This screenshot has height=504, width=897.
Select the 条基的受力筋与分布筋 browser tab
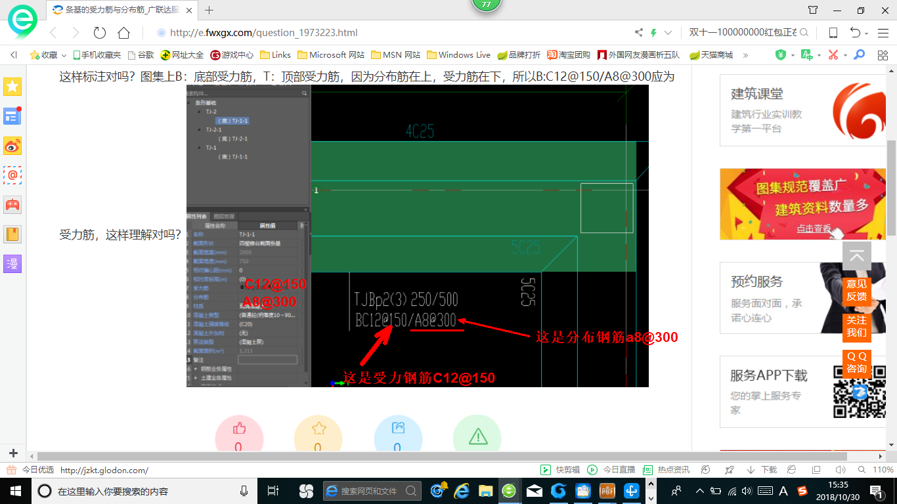pos(122,10)
